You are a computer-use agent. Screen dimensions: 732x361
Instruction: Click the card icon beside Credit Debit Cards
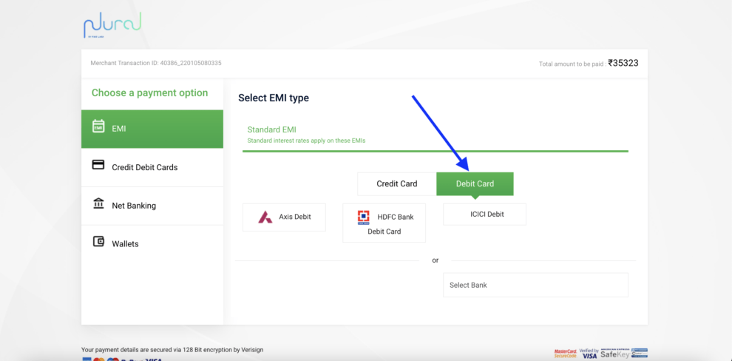click(x=98, y=165)
